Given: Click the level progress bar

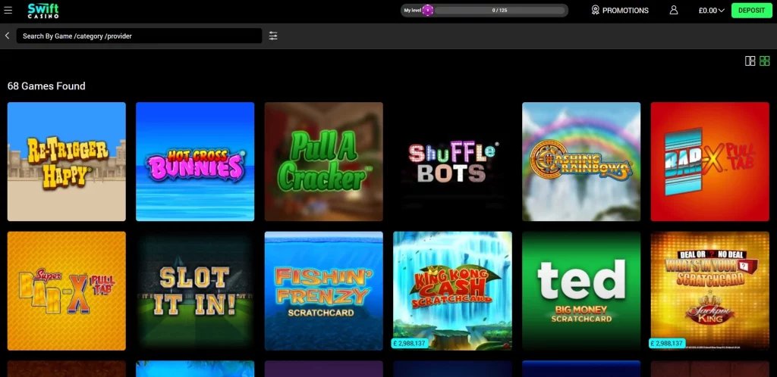Looking at the screenshot, I should [x=499, y=11].
